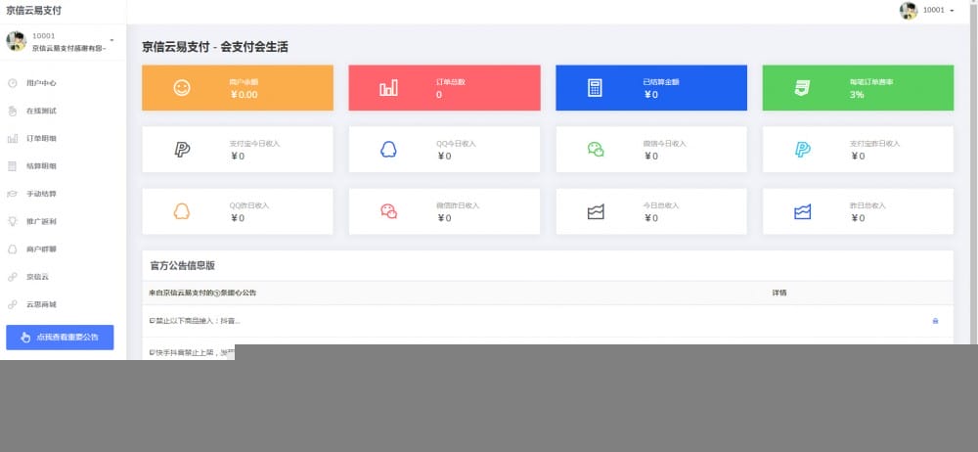Click the 3% value under 每笔订单费率
978x452 pixels.
pyautogui.click(x=857, y=94)
